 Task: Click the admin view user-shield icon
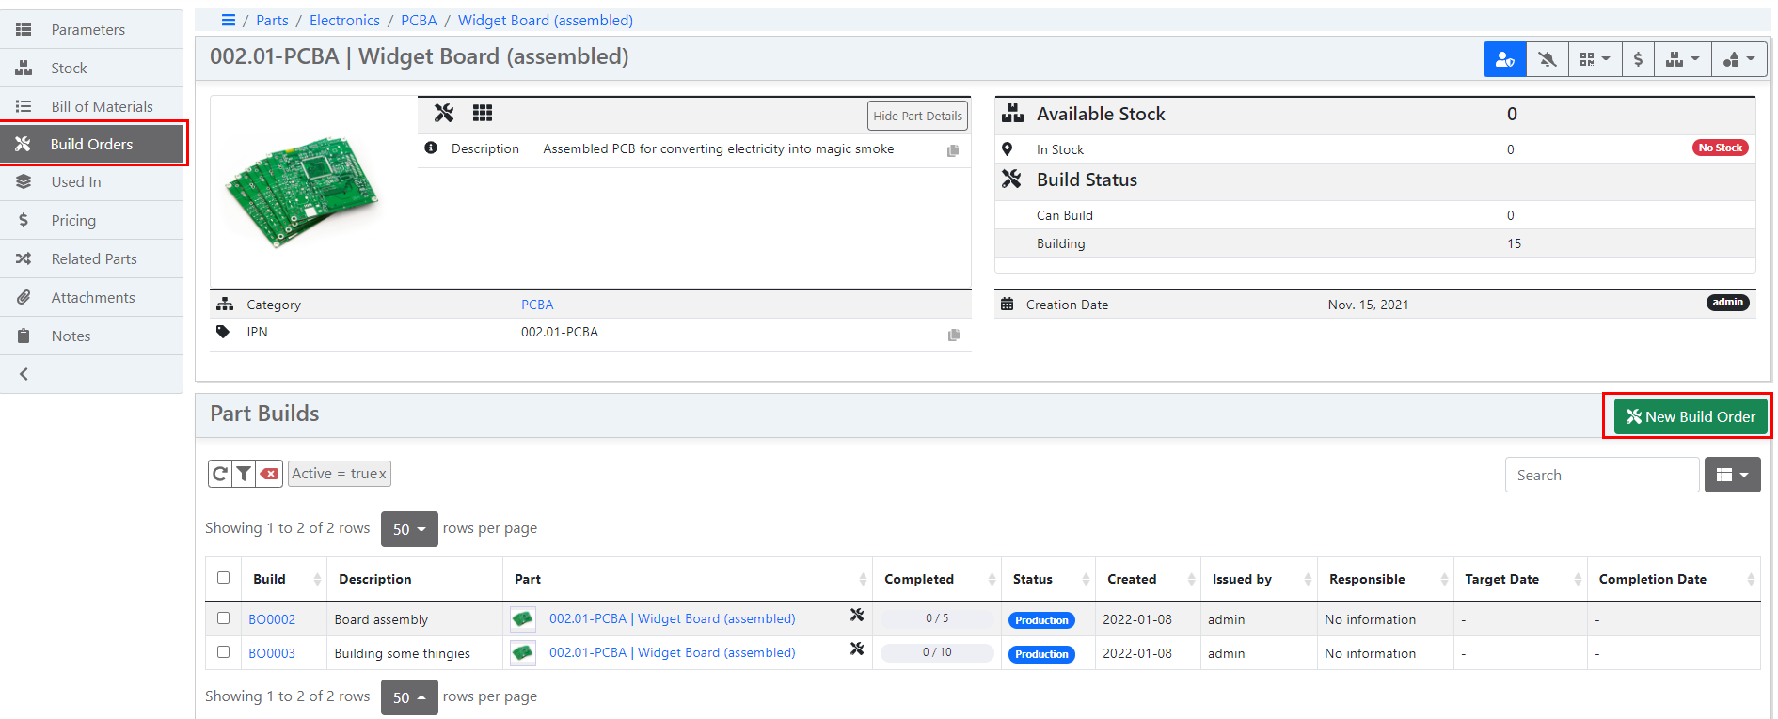(1504, 59)
